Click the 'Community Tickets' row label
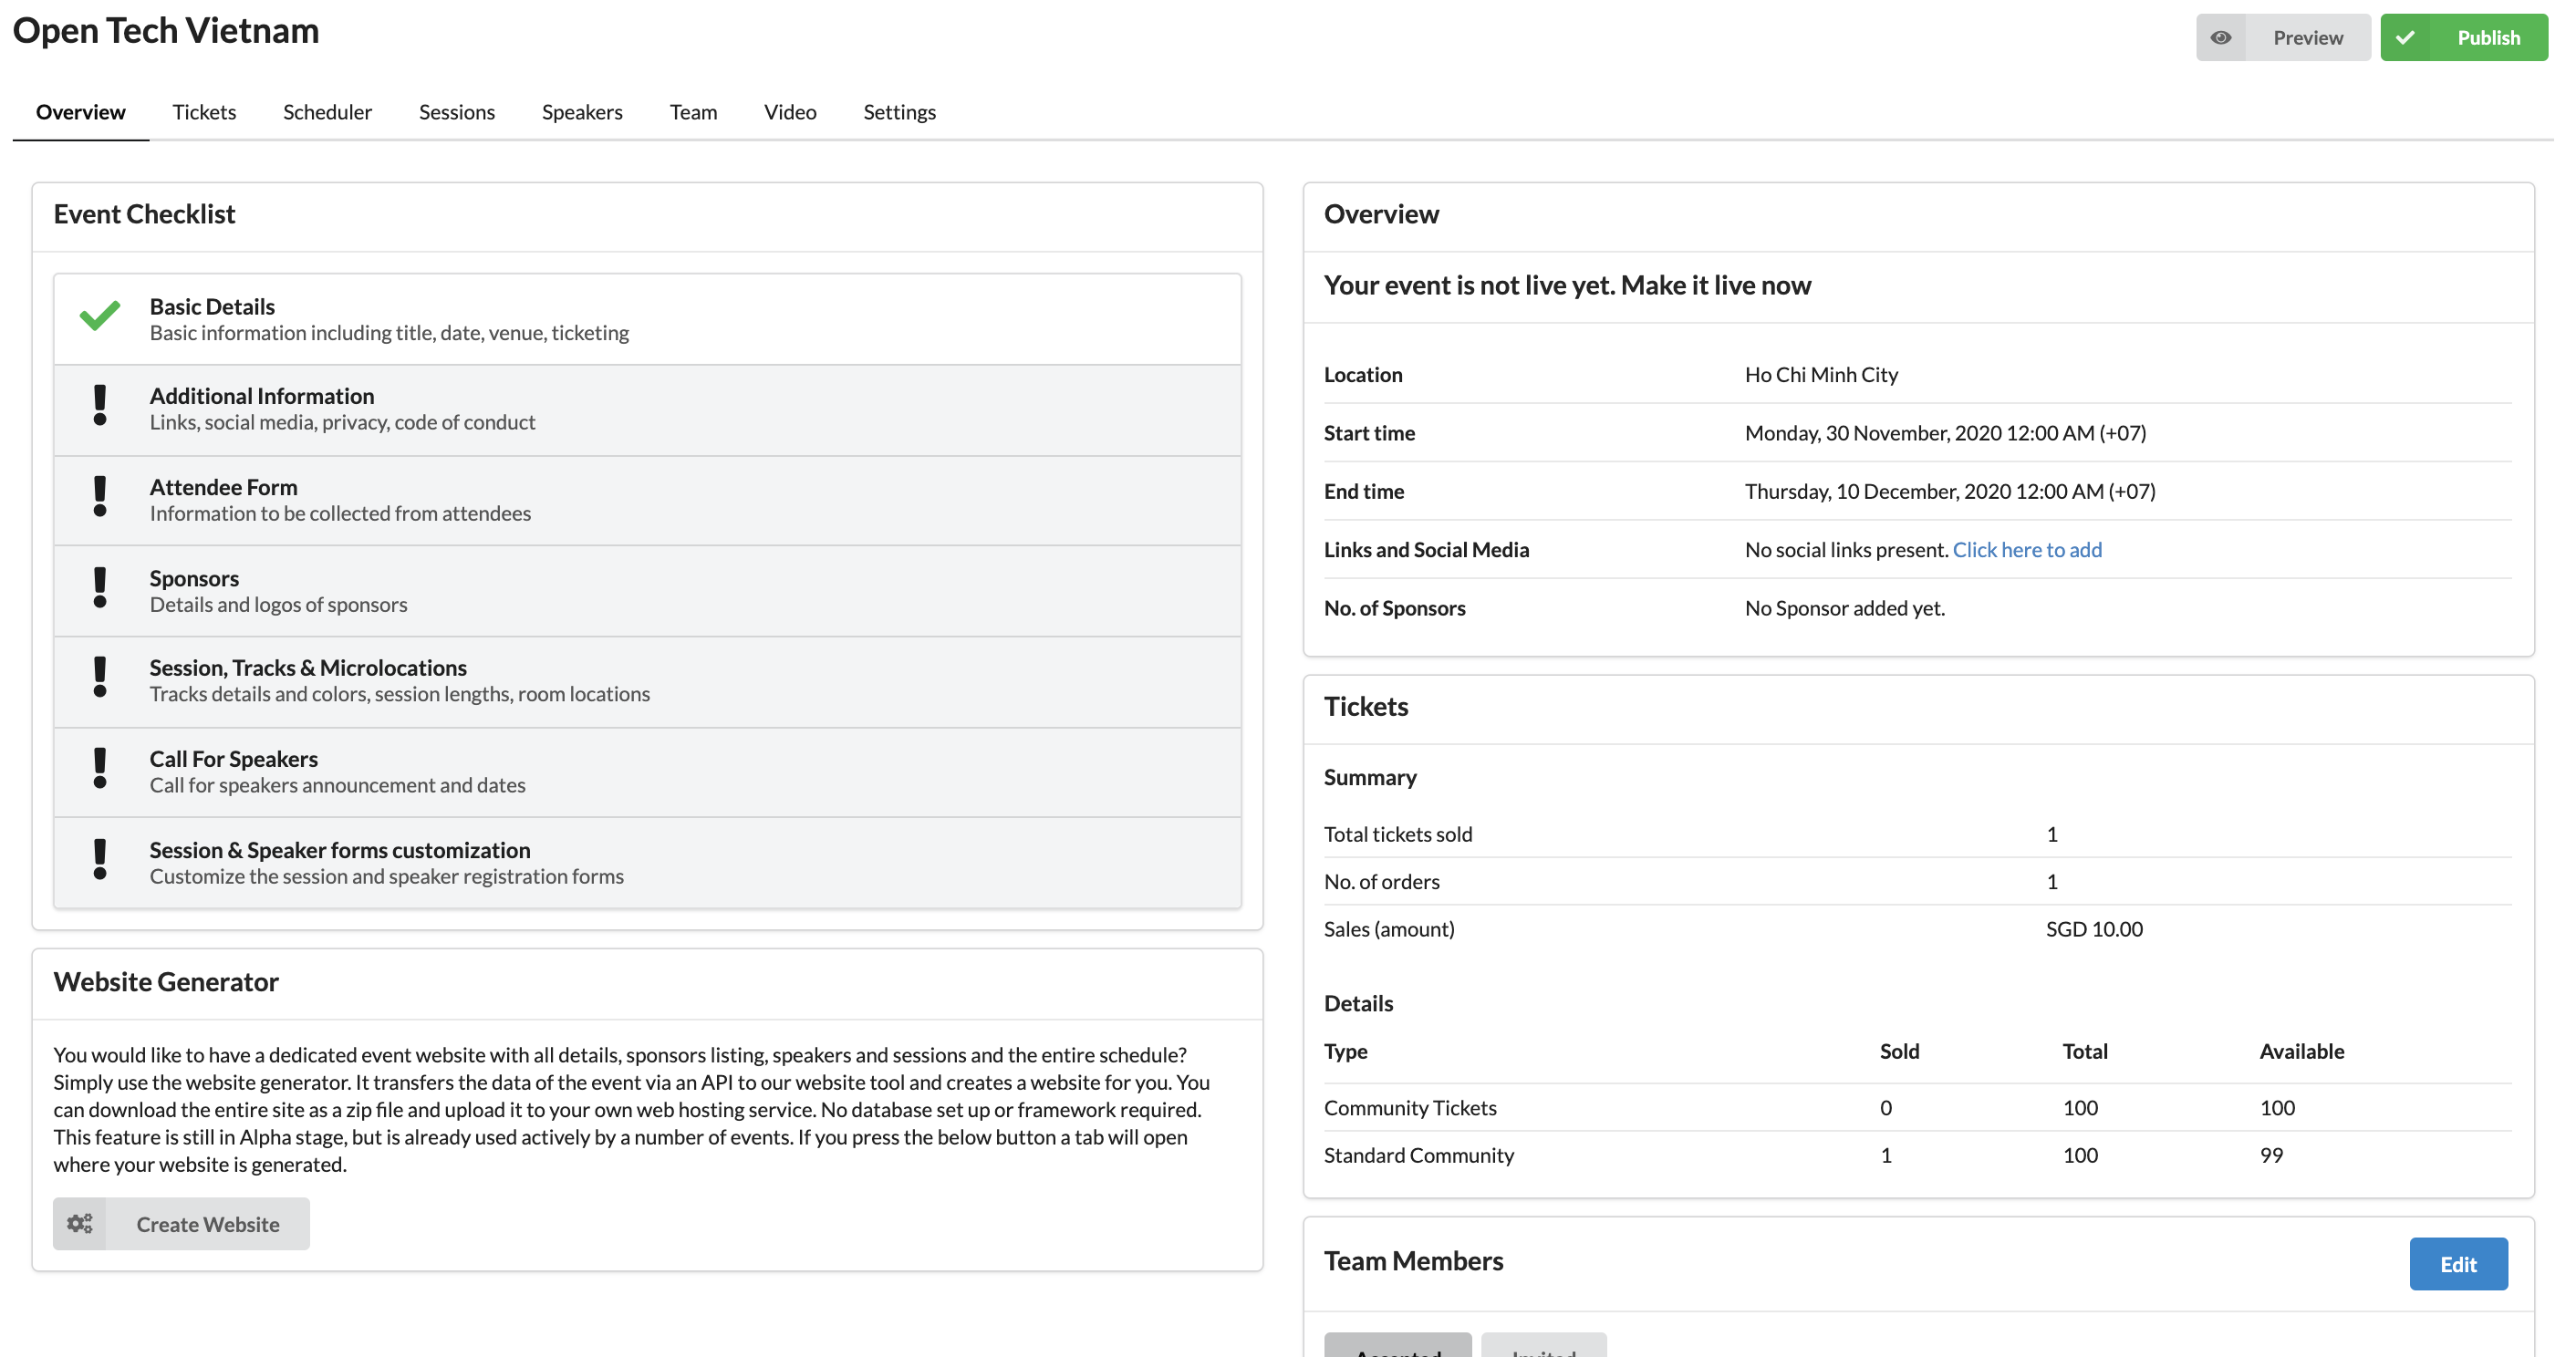The width and height of the screenshot is (2576, 1357). pos(1410,1107)
